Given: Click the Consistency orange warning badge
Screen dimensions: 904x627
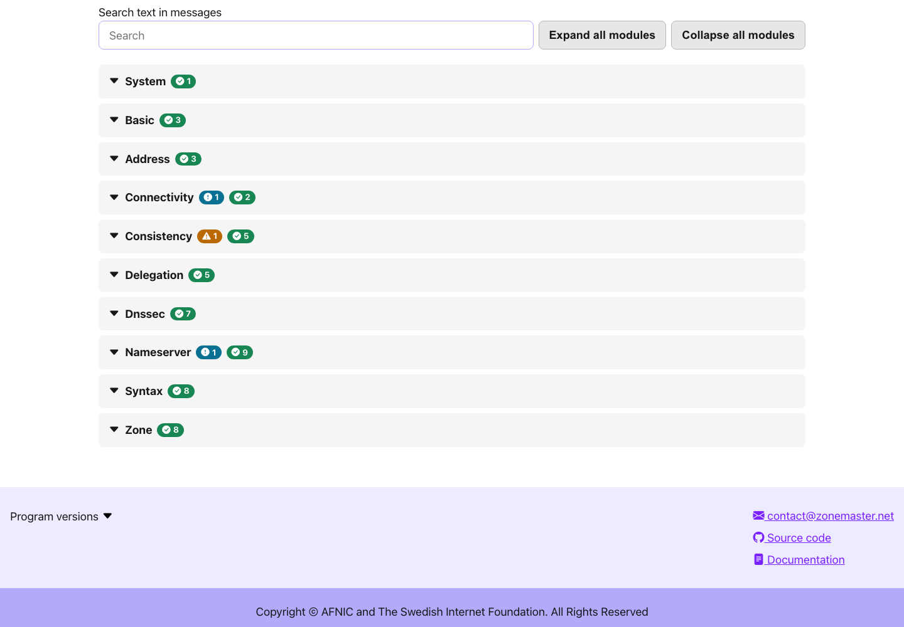Looking at the screenshot, I should pos(210,236).
